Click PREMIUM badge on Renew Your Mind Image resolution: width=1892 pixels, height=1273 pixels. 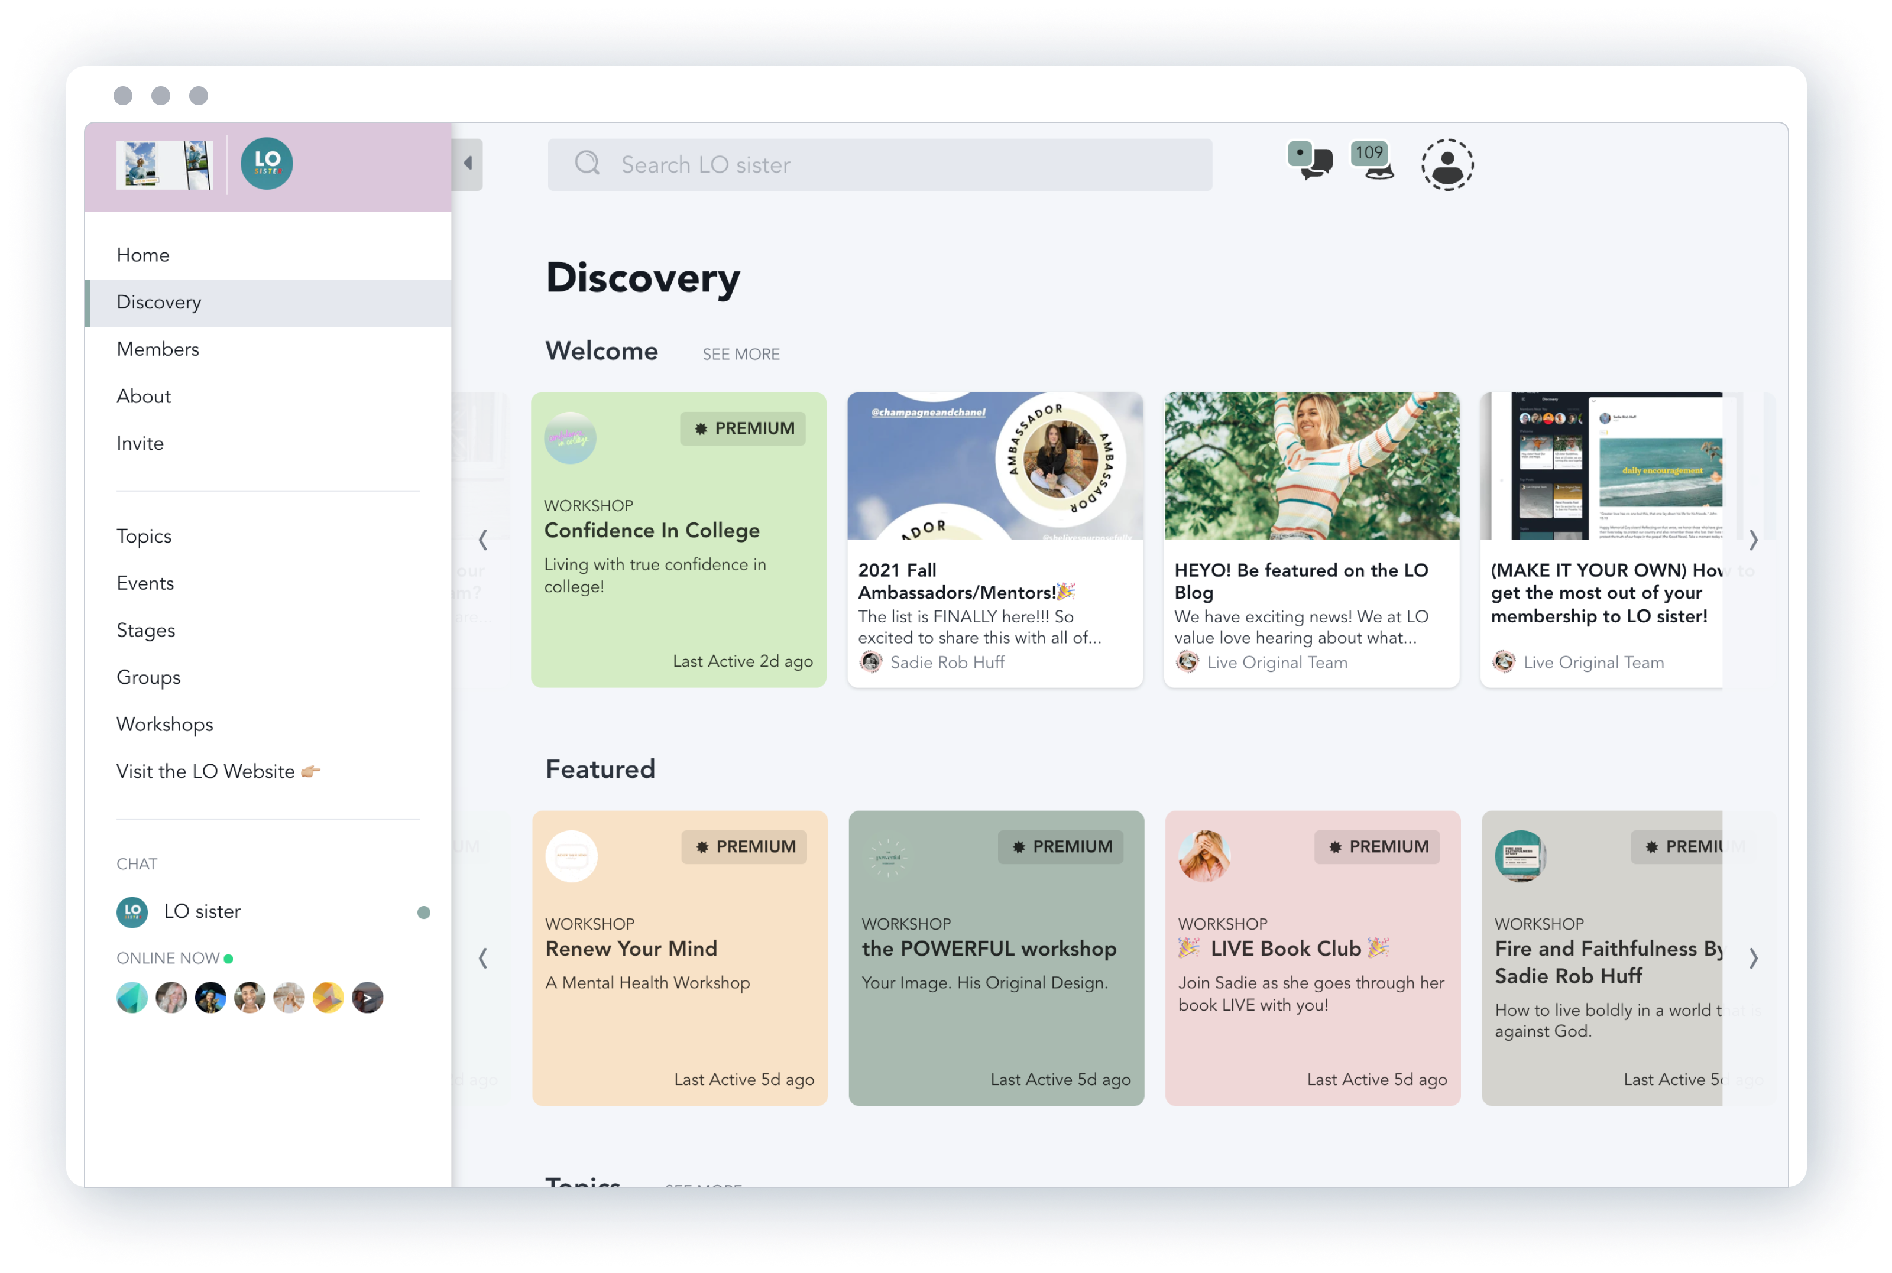click(744, 847)
